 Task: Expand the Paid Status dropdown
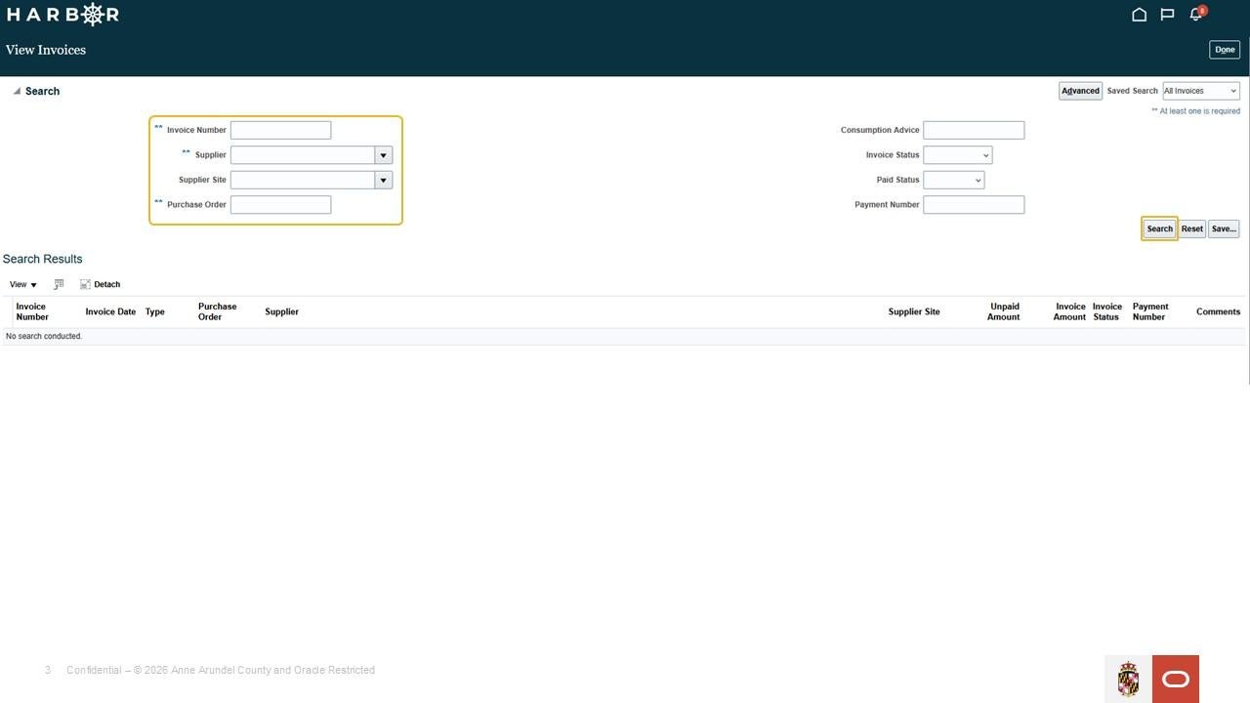tap(954, 180)
